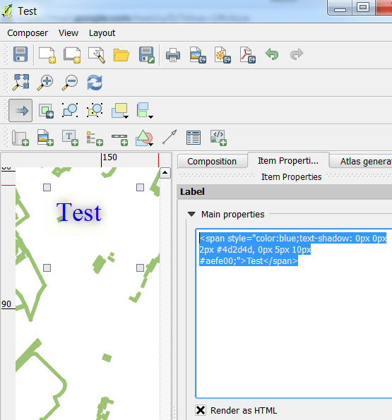
Task: Open the Composer menu
Action: tap(28, 33)
